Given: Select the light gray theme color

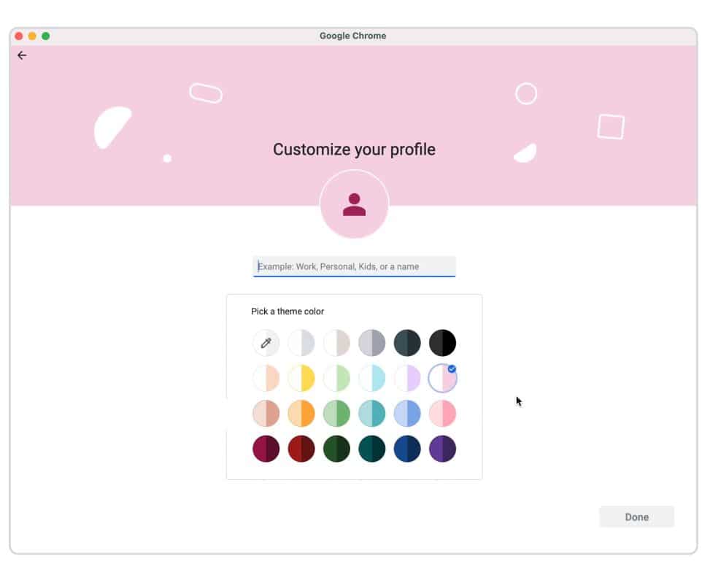Looking at the screenshot, I should [301, 343].
